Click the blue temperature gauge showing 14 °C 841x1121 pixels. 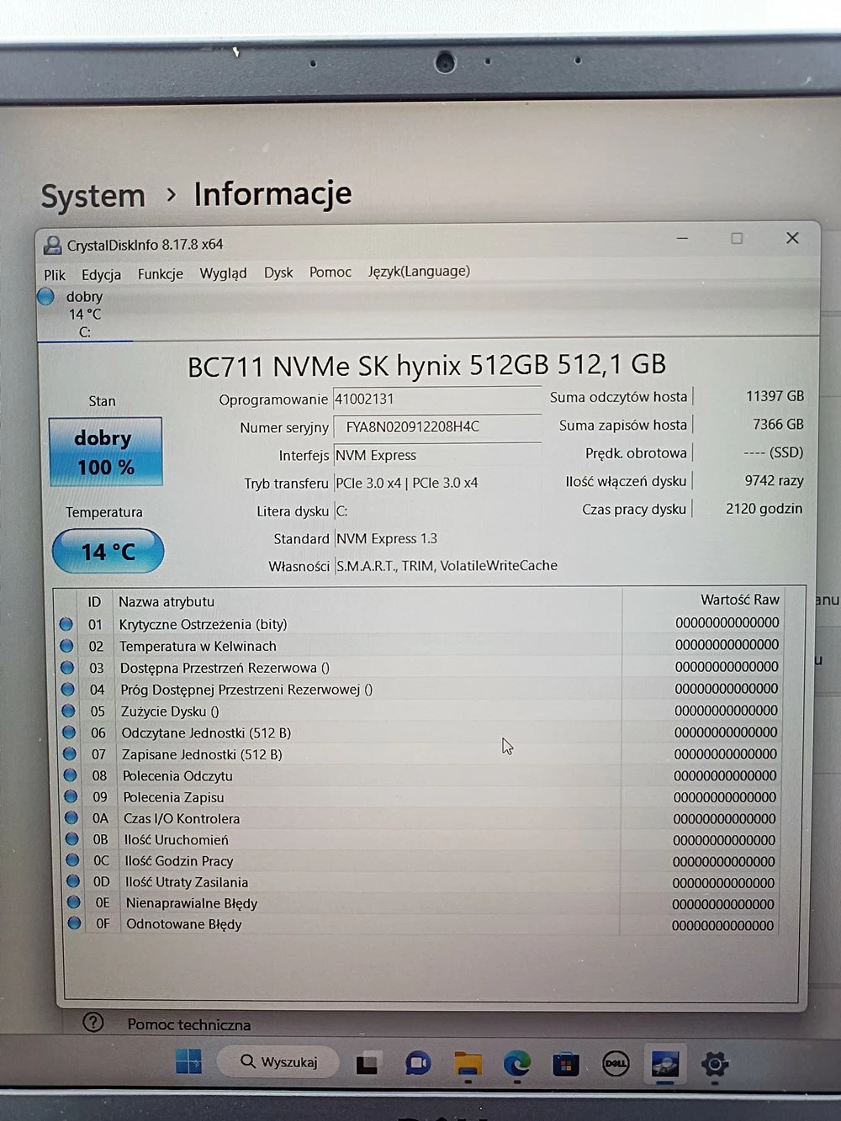coord(108,551)
